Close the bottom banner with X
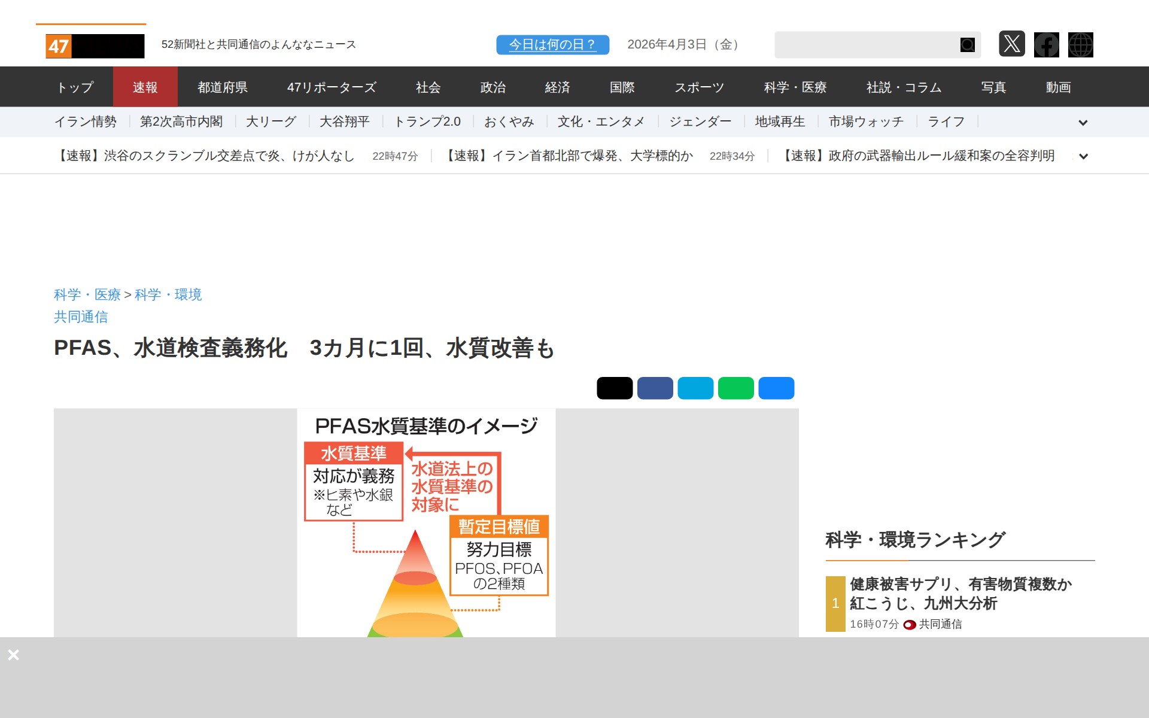The width and height of the screenshot is (1149, 718). tap(14, 655)
